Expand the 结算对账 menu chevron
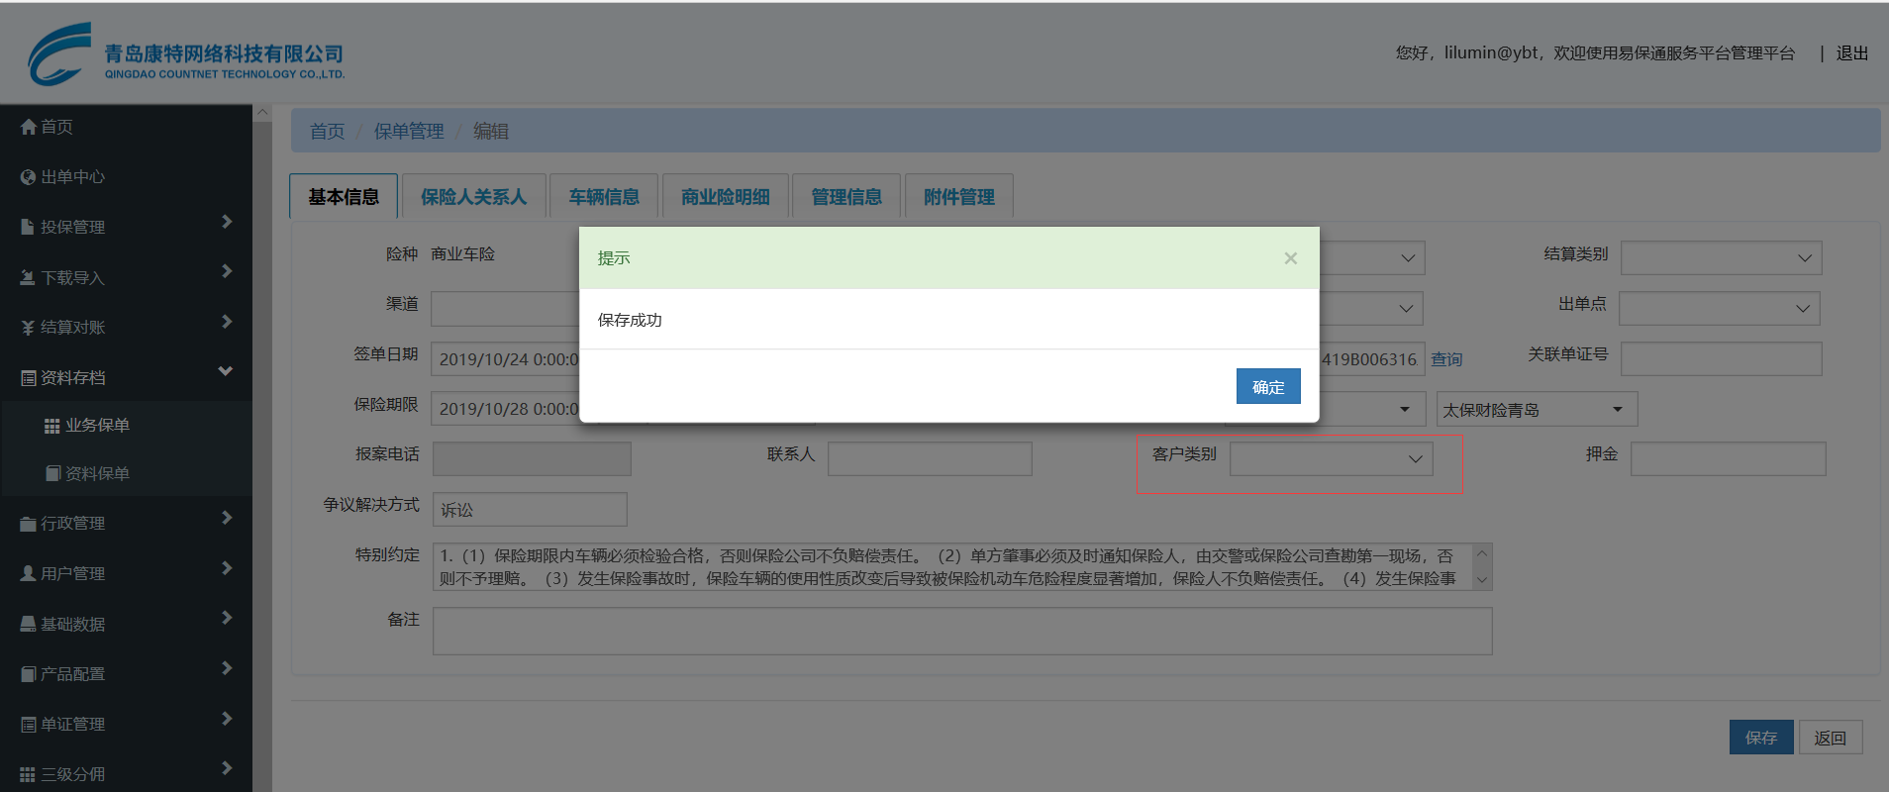The width and height of the screenshot is (1889, 792). coord(227,322)
